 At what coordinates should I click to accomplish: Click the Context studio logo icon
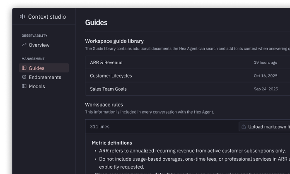(22, 17)
